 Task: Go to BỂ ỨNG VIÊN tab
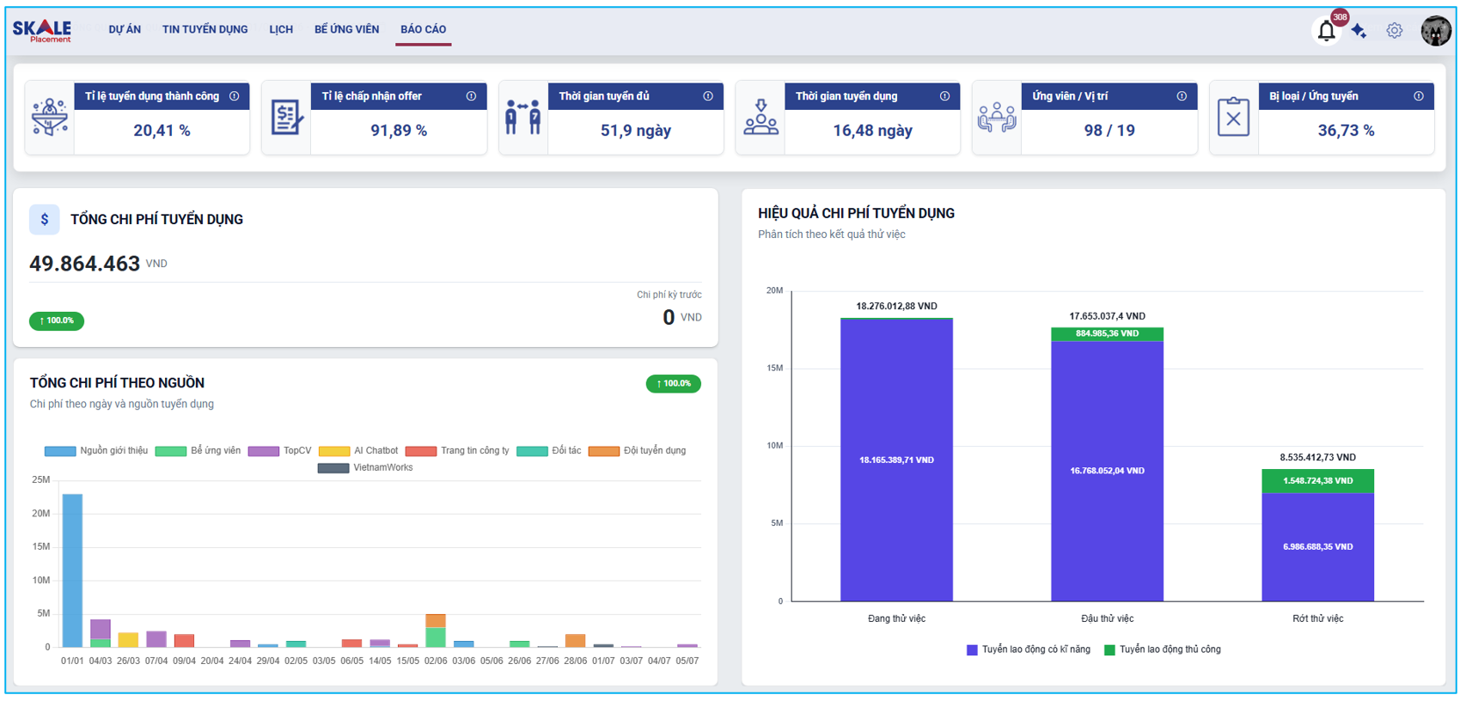[346, 29]
